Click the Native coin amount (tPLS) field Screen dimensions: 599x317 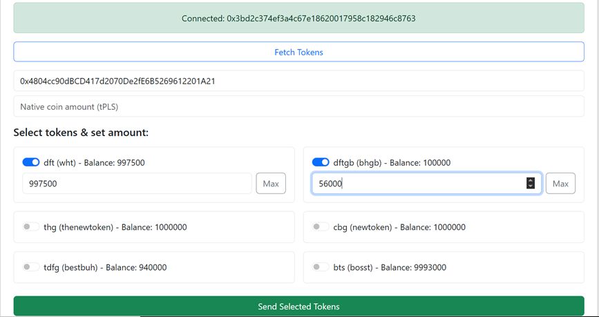point(298,106)
